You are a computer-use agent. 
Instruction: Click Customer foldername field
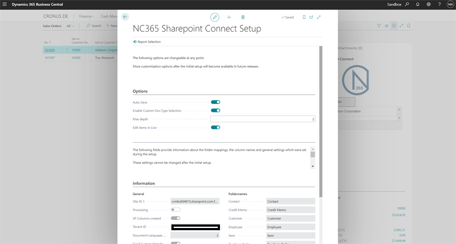[290, 219]
